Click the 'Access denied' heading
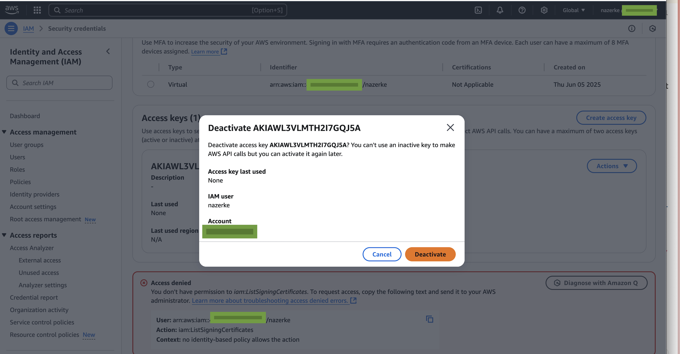680x354 pixels. pos(171,283)
